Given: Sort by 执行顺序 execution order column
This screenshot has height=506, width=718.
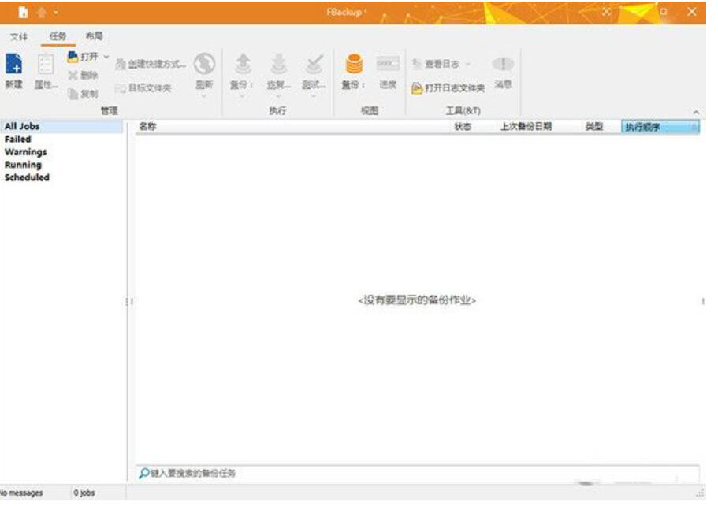Looking at the screenshot, I should click(660, 127).
